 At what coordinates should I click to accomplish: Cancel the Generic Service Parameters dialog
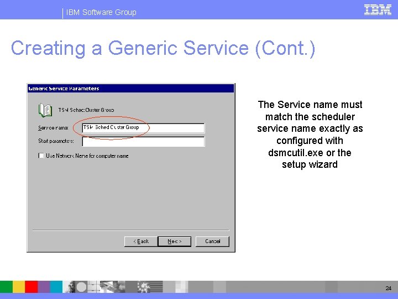coord(212,241)
